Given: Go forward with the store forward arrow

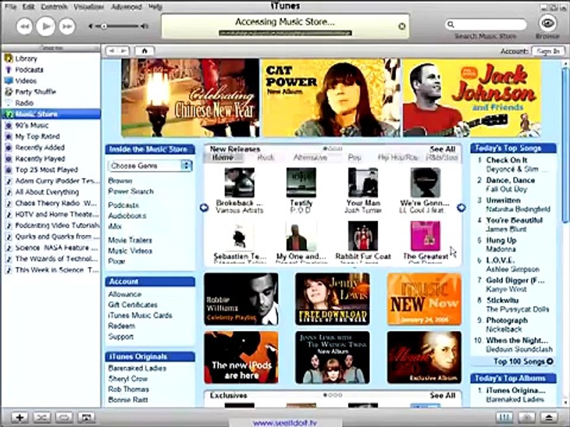Looking at the screenshot, I should coord(123,51).
